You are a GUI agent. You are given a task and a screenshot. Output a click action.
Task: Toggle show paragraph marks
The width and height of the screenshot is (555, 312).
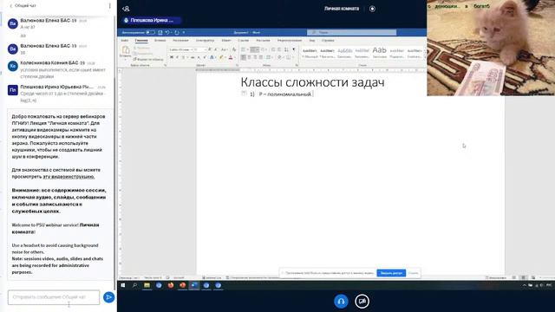coord(294,49)
